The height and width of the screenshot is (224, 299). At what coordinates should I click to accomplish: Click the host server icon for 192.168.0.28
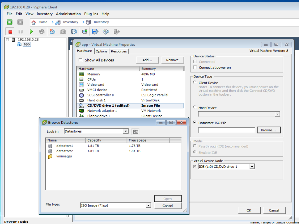point(13,40)
